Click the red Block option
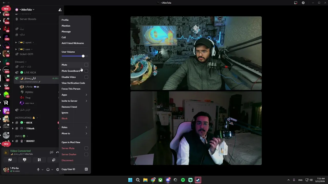The width and height of the screenshot is (328, 184). tap(75, 119)
